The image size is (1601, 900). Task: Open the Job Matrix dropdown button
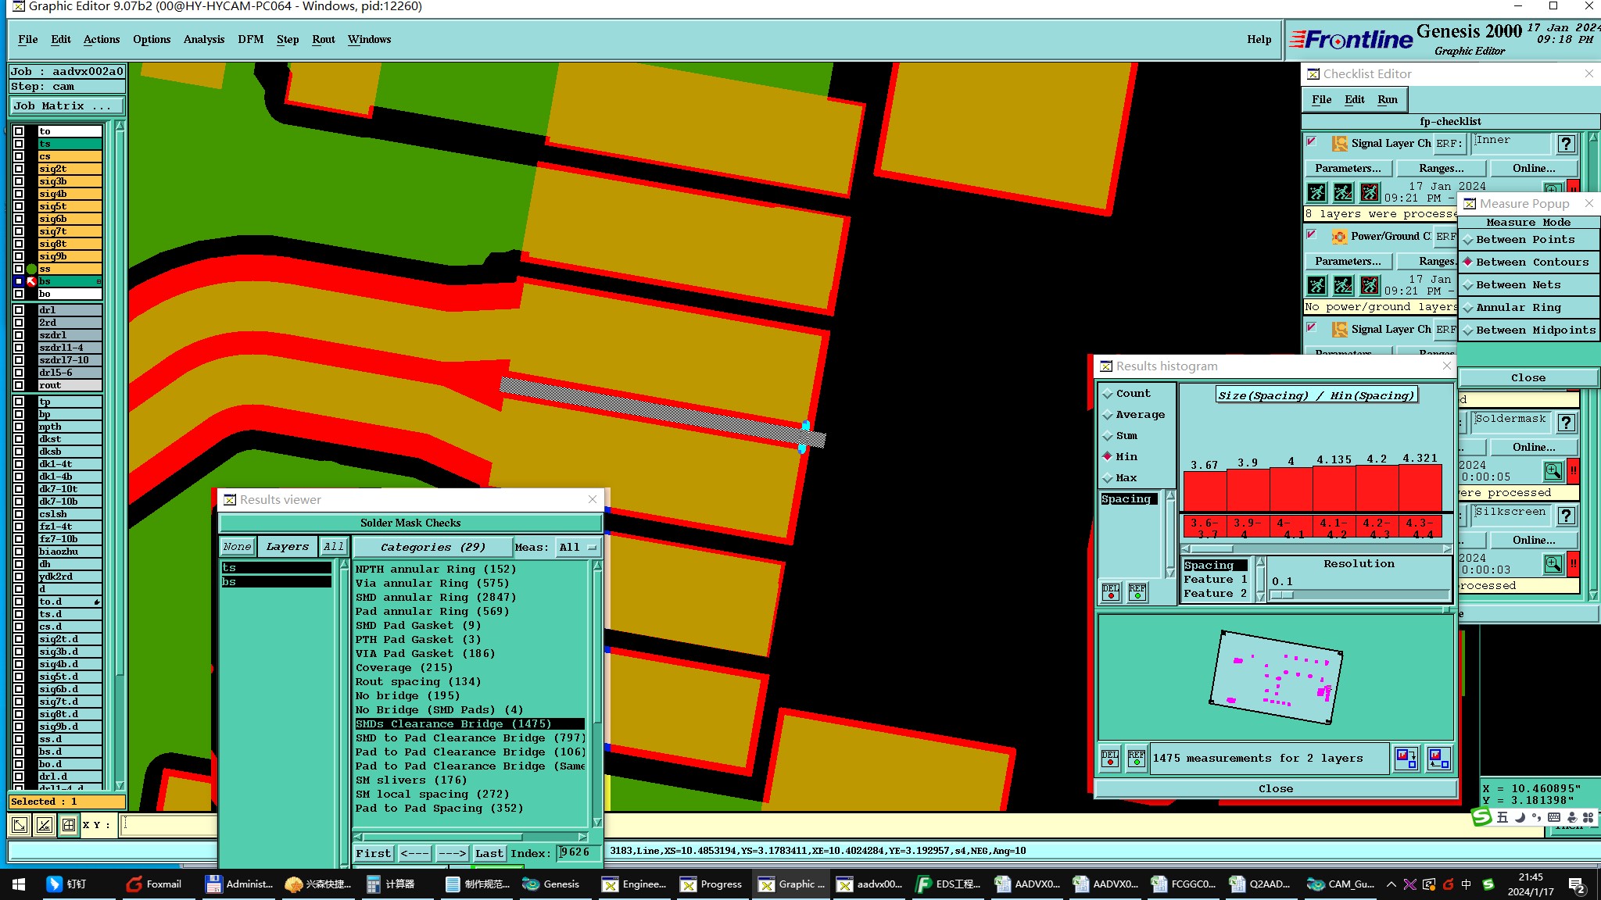click(x=66, y=106)
